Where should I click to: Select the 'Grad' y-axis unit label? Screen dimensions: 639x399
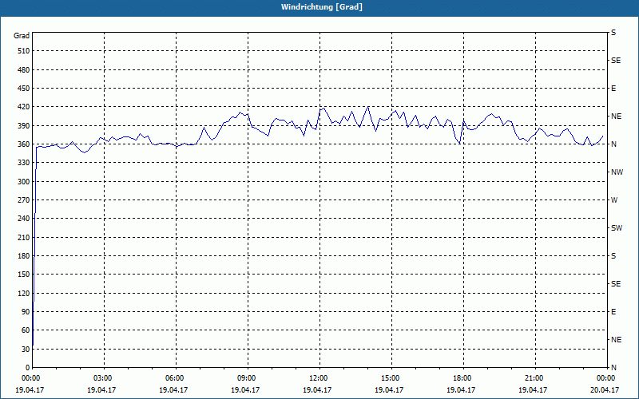pyautogui.click(x=22, y=36)
